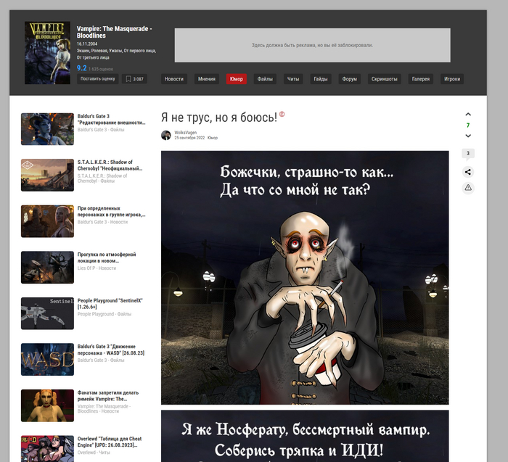
Task: Open the Скриншоты tab
Action: point(384,79)
